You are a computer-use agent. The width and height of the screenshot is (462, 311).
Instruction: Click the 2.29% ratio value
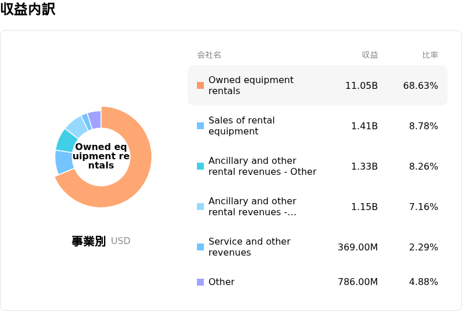point(423,247)
